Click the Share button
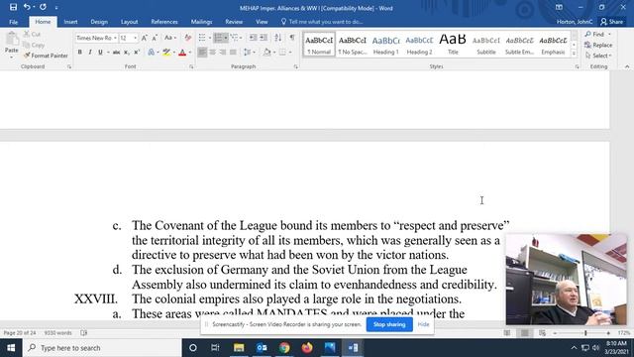 tap(611, 22)
